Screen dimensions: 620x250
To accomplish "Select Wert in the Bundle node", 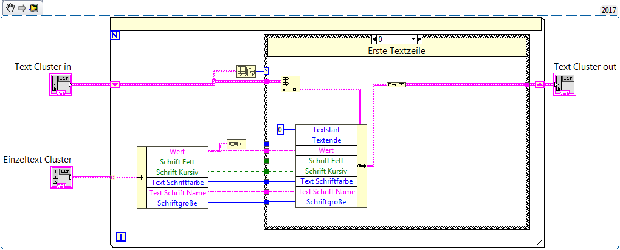I will pos(326,150).
